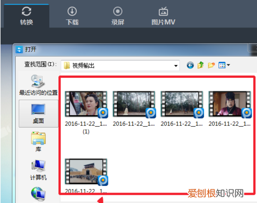Open the network location icon in sidebar
Viewport: 257px width, 203px height.
[38, 194]
